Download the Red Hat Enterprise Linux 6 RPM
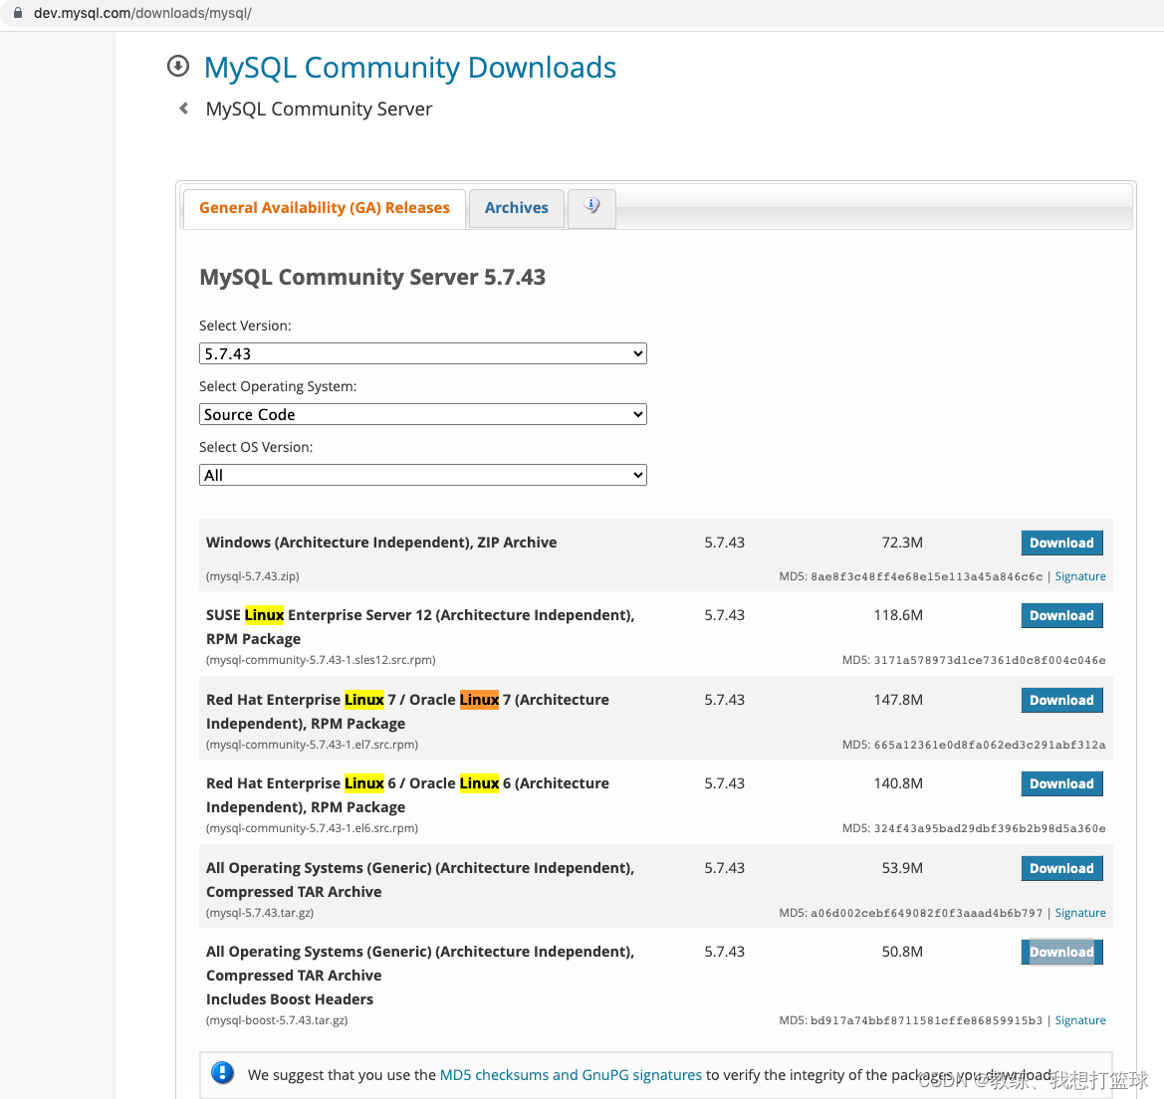Viewport: 1164px width, 1099px height. (x=1061, y=783)
